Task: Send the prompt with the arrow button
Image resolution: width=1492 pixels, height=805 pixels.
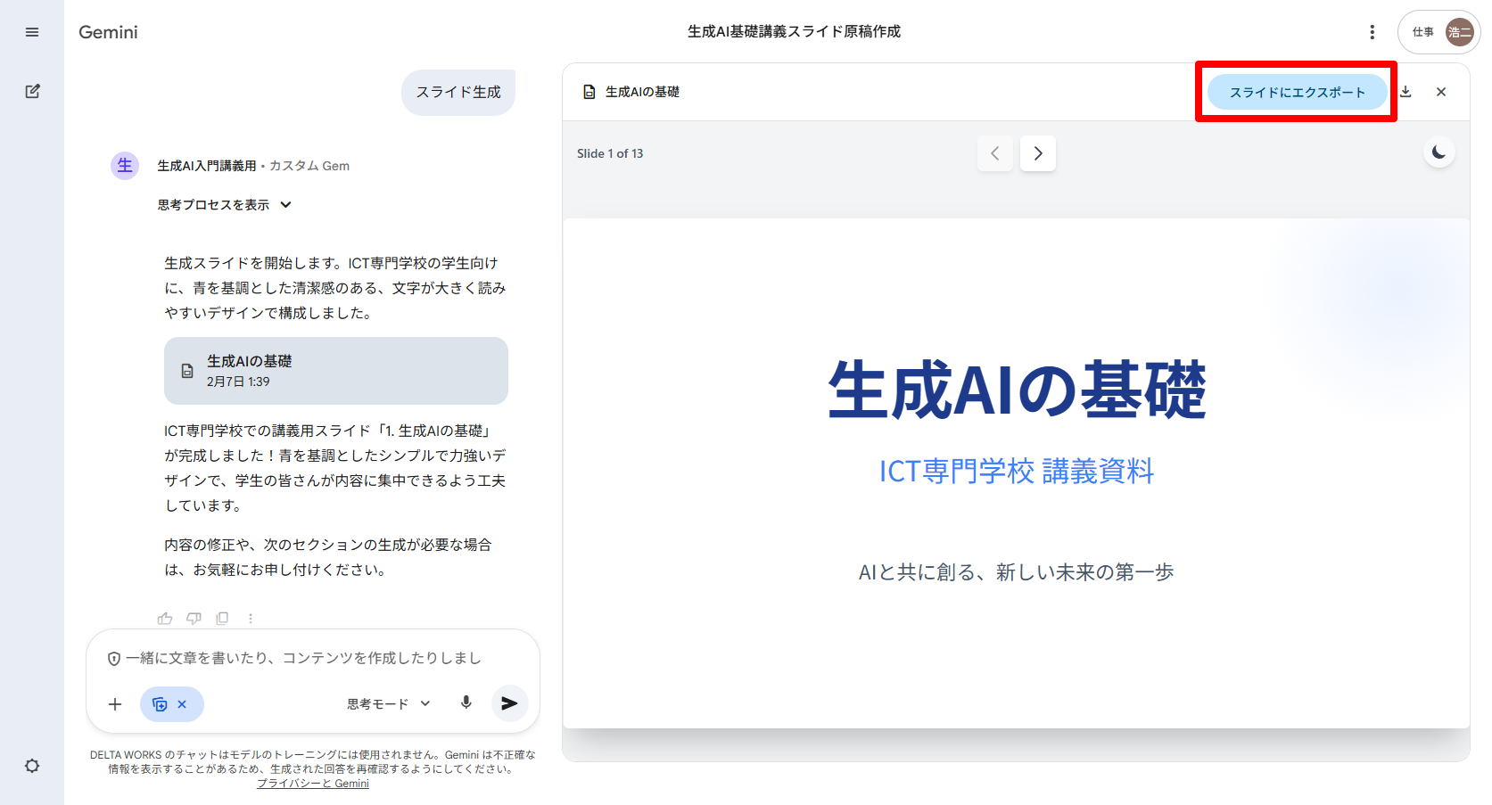Action: [509, 703]
